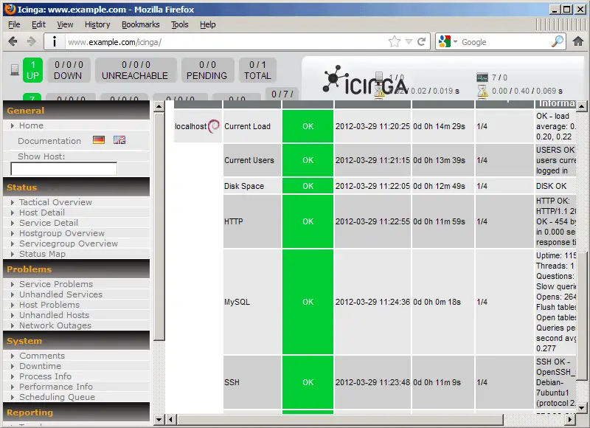Open the Google search engine selector
590x428 pixels.
(x=447, y=41)
